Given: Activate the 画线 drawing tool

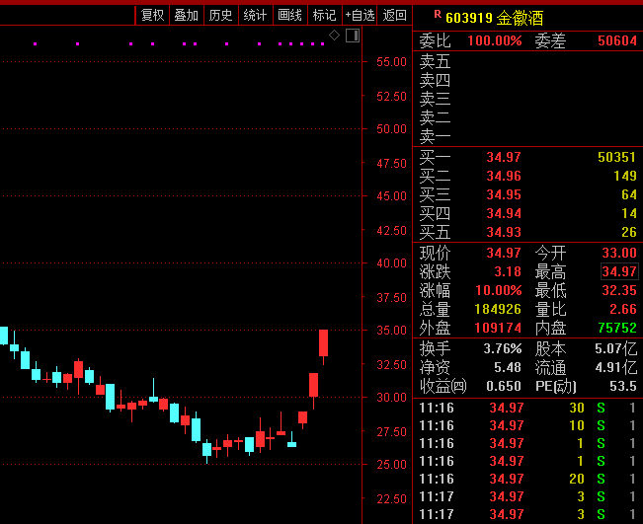Looking at the screenshot, I should click(290, 16).
